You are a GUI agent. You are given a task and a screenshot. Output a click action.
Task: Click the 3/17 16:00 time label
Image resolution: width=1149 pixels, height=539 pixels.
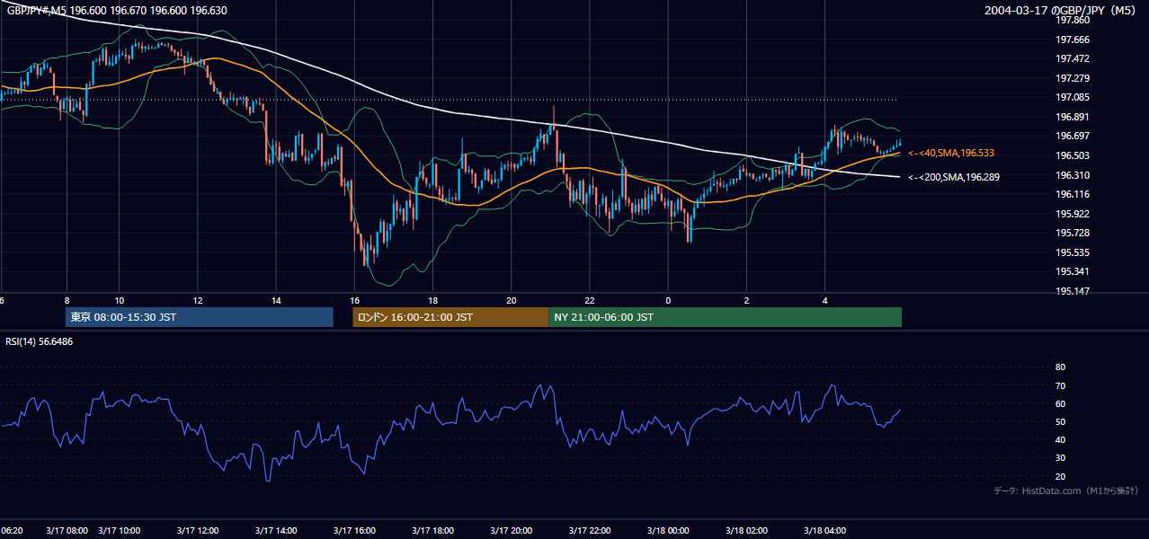pyautogui.click(x=354, y=530)
